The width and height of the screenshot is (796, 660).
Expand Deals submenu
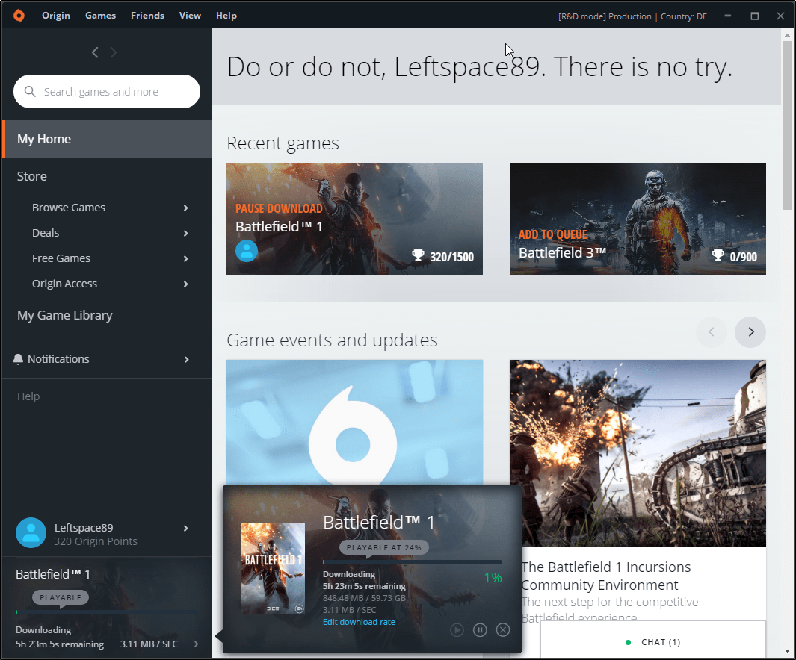186,233
